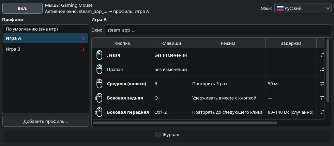The image size is (334, 146).
Task: Click the Левая mouse button icon
Action: (x=99, y=55)
